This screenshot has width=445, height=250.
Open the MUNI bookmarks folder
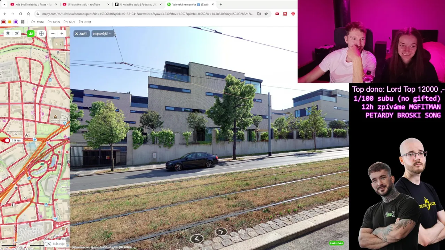(x=38, y=22)
